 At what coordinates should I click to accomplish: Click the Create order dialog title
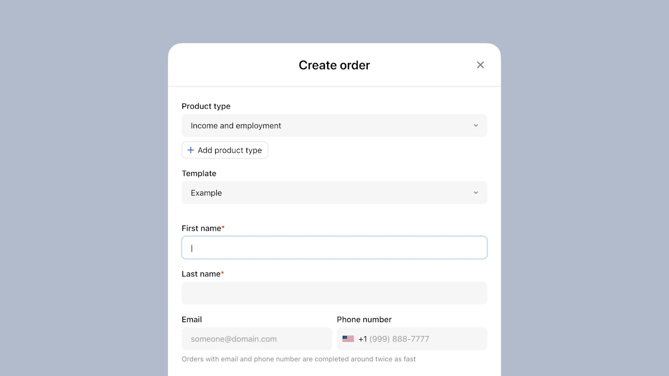(334, 65)
